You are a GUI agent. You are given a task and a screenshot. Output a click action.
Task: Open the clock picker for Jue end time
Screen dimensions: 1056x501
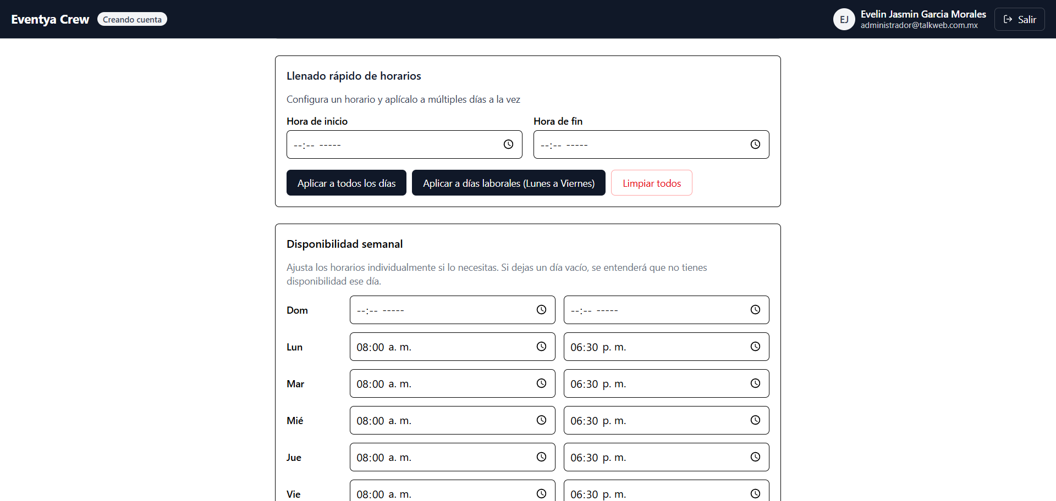756,457
